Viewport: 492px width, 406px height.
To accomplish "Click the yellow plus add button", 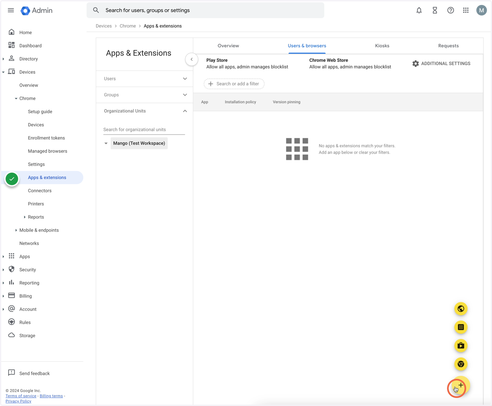I will pos(461,385).
